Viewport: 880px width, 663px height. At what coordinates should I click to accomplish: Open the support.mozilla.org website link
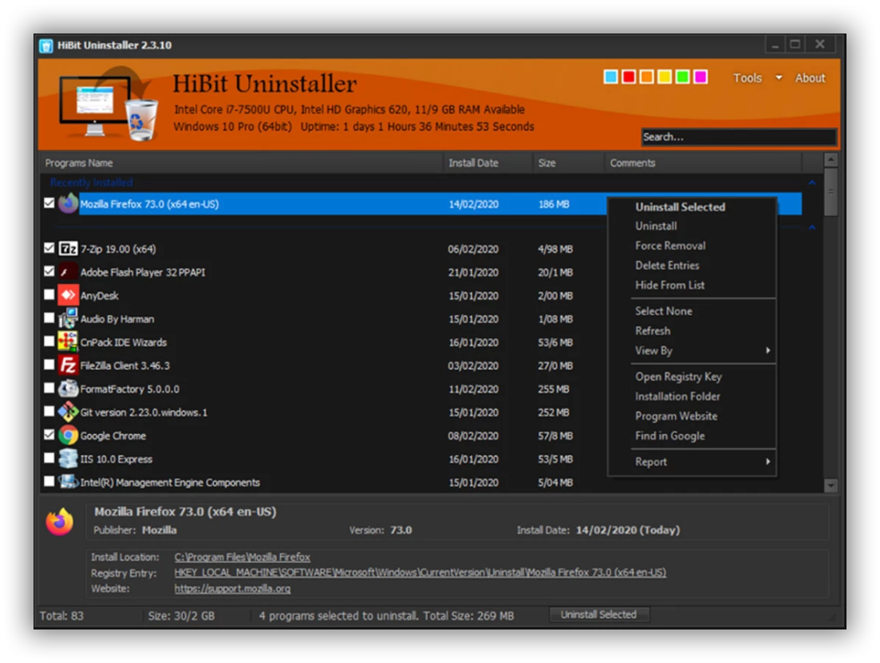coord(232,589)
